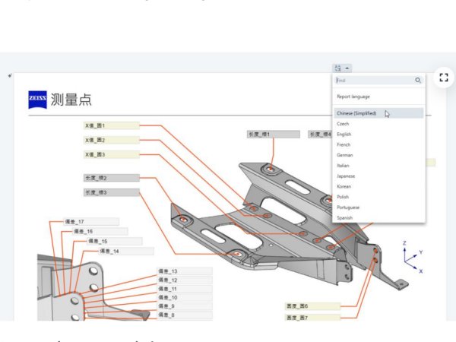The image size is (456, 342).
Task: Choose French report language
Action: [x=344, y=144]
